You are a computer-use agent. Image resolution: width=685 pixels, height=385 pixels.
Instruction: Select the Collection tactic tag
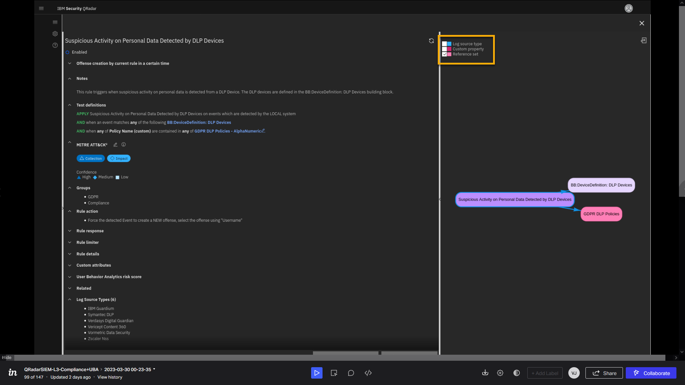point(91,159)
